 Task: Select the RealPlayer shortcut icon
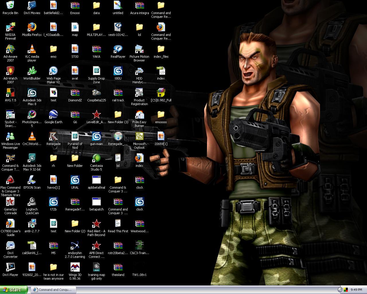pyautogui.click(x=118, y=49)
